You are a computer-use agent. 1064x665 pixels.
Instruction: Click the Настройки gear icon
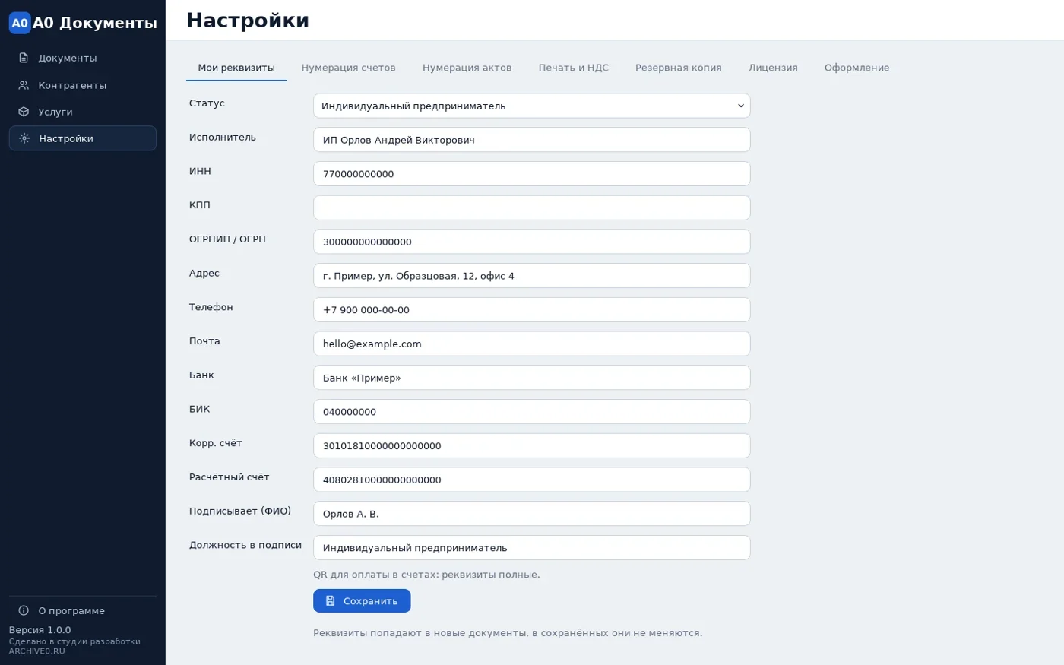[x=24, y=138]
